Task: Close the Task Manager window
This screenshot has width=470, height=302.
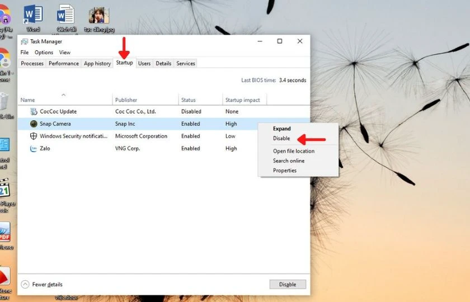Action: [x=300, y=41]
